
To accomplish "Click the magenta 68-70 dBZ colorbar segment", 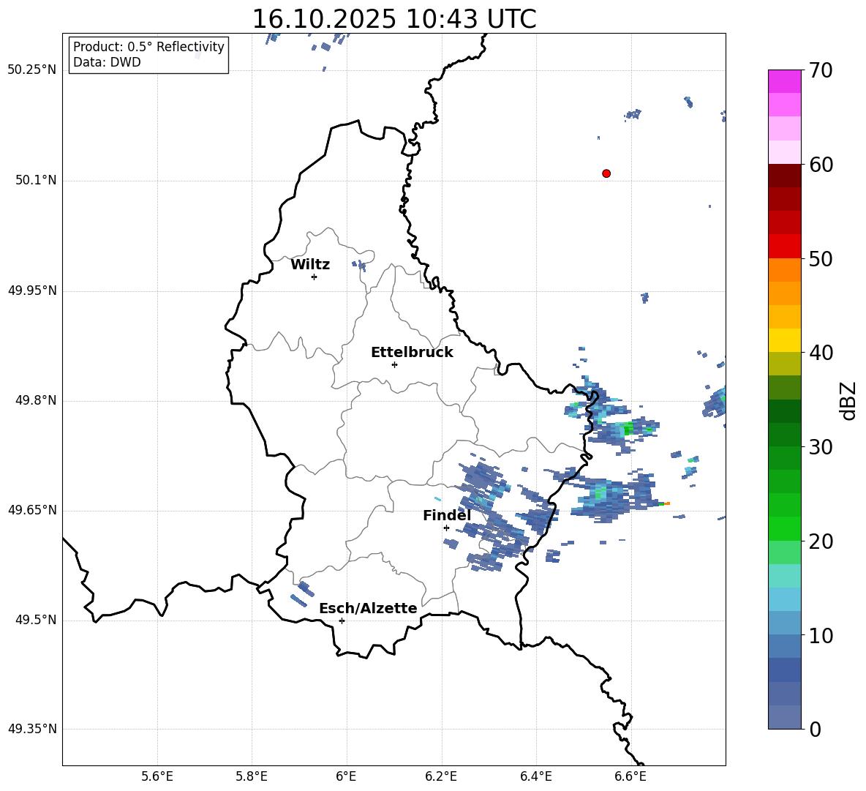I will 784,81.
